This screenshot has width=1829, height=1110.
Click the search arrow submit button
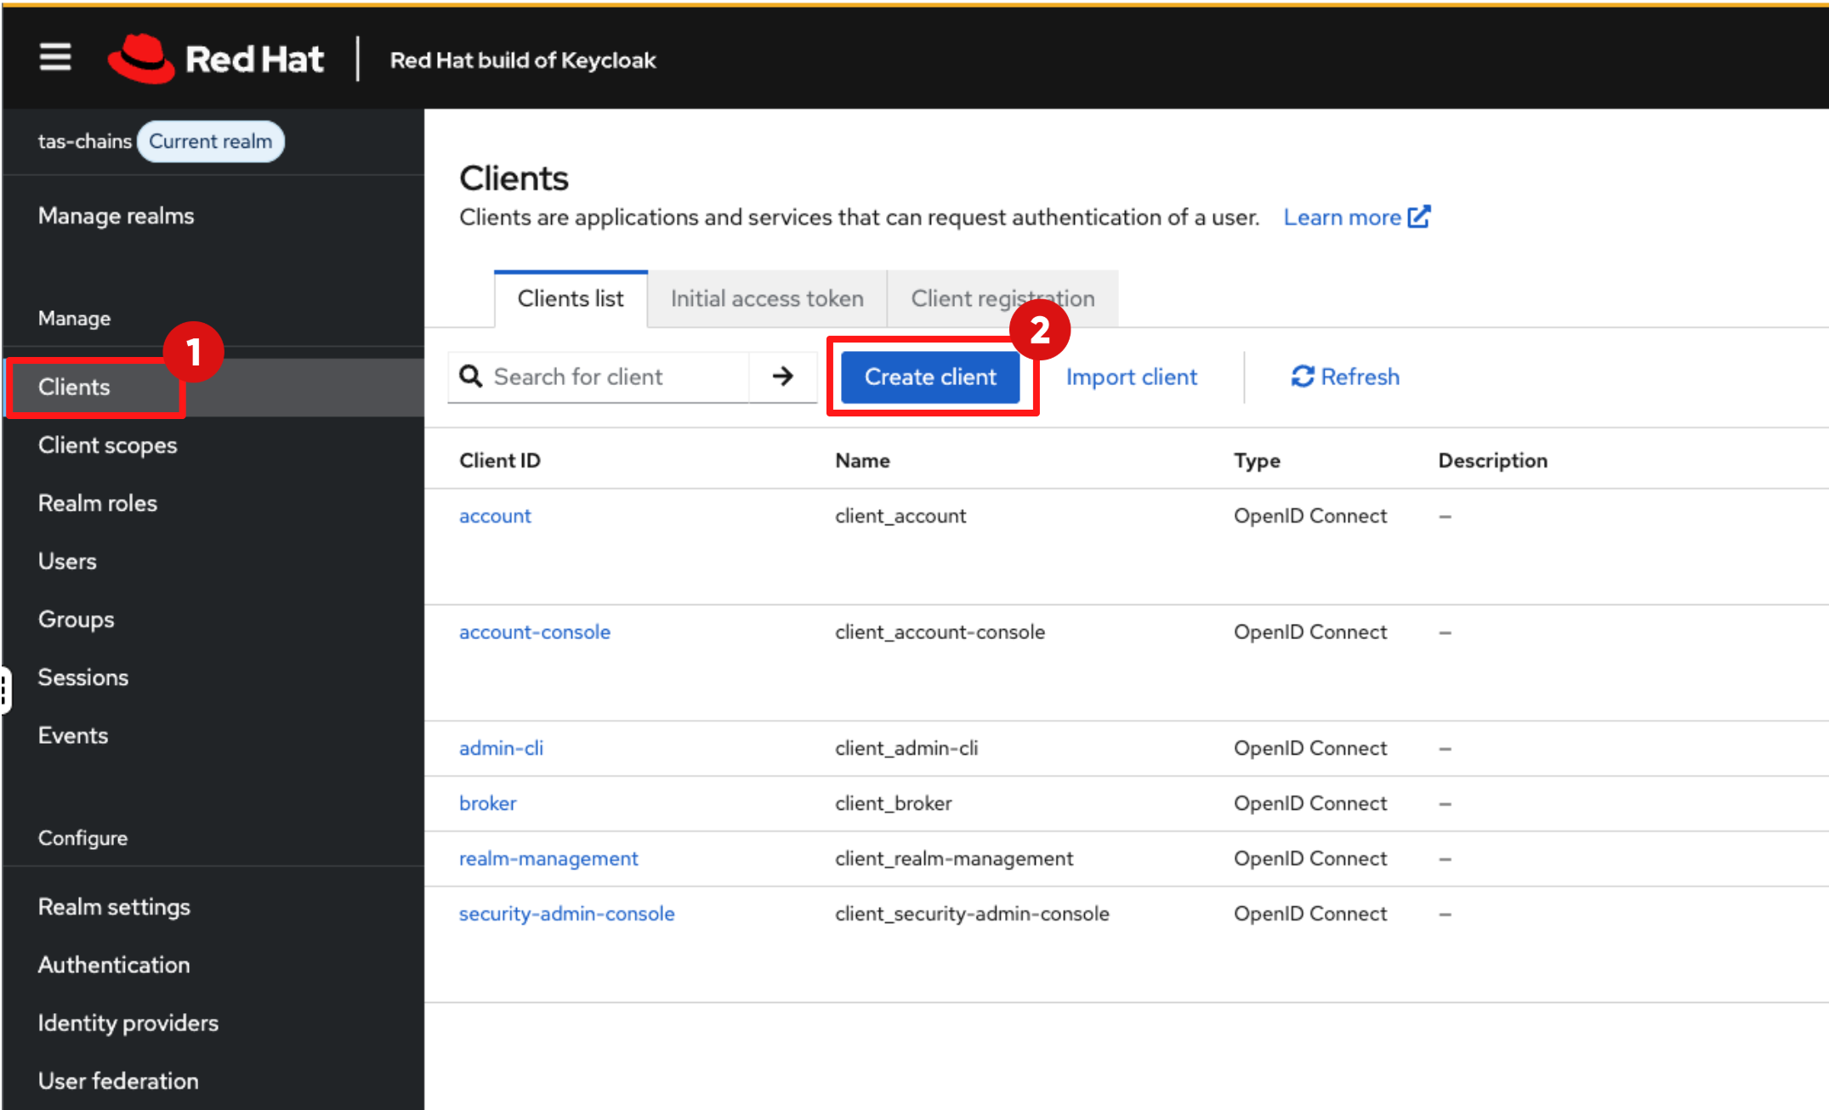coord(782,377)
